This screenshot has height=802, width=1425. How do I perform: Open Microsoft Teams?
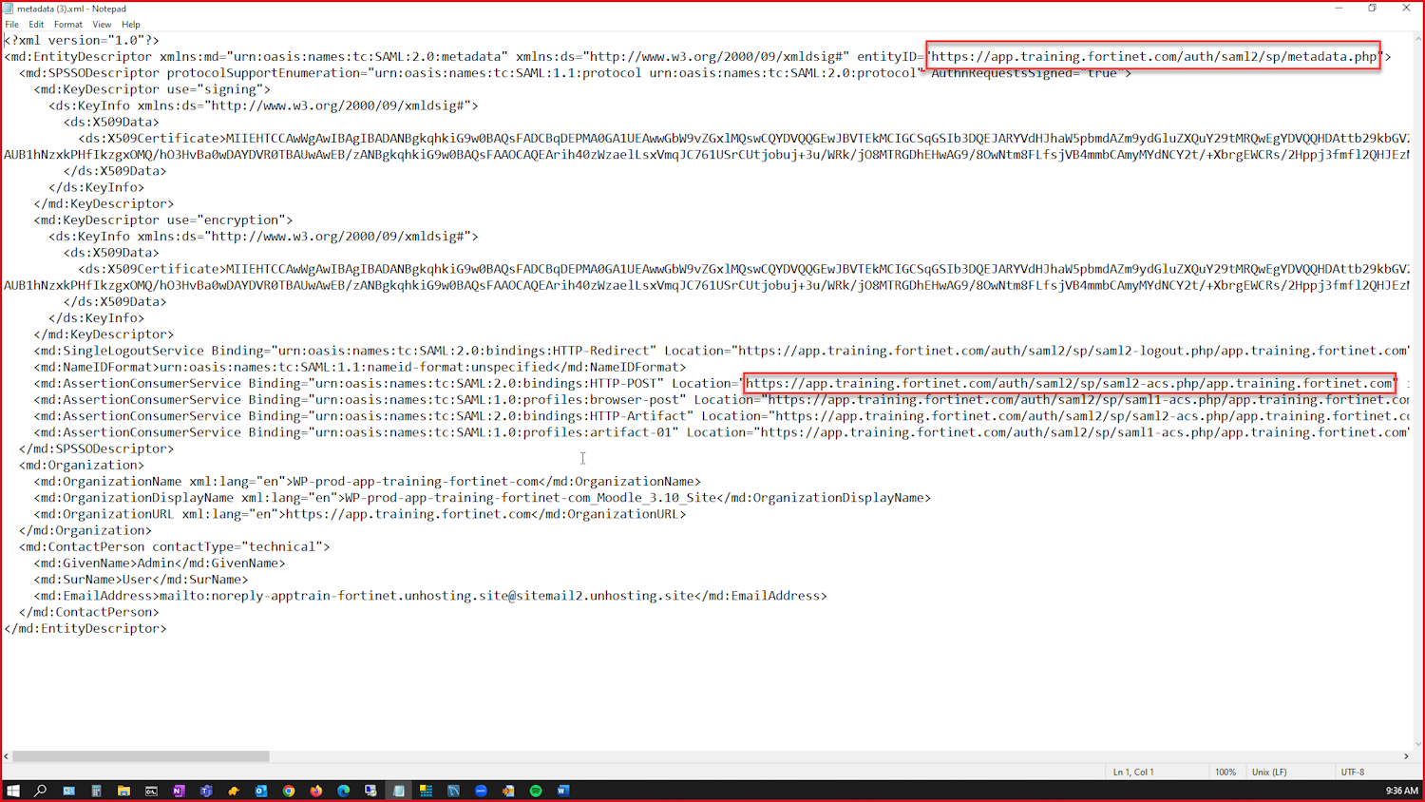click(206, 790)
